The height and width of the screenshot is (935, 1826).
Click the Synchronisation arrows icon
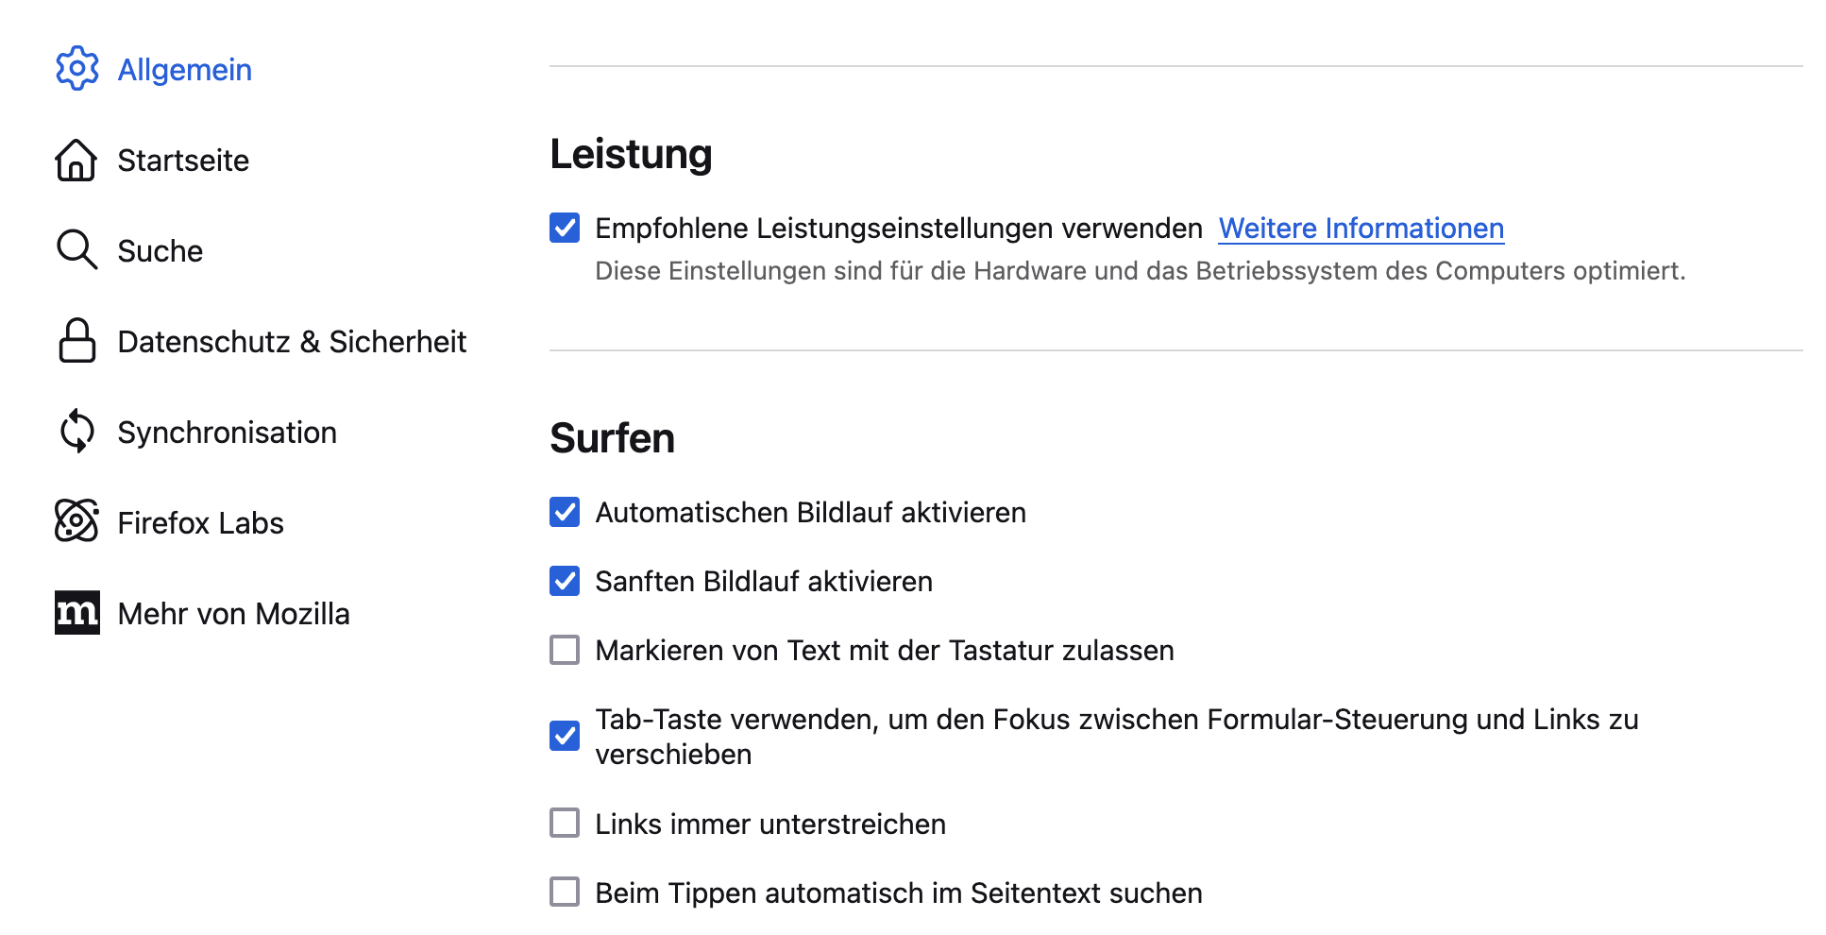tap(76, 432)
